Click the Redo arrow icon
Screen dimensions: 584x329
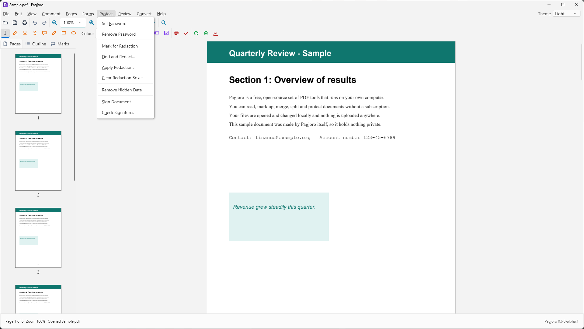coord(44,23)
